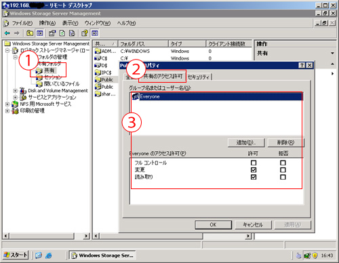Click the Internet Explorer quick launch icon
The width and height of the screenshot is (339, 263).
pyautogui.click(x=49, y=256)
